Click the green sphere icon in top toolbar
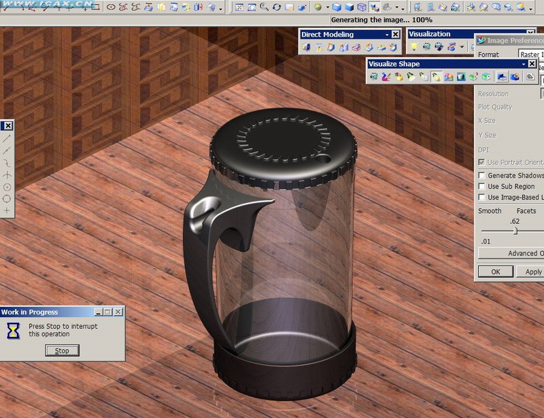This screenshot has height=418, width=544. (318, 7)
